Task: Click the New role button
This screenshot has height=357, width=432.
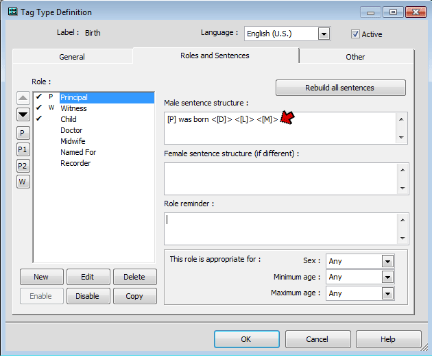Action: coord(40,277)
